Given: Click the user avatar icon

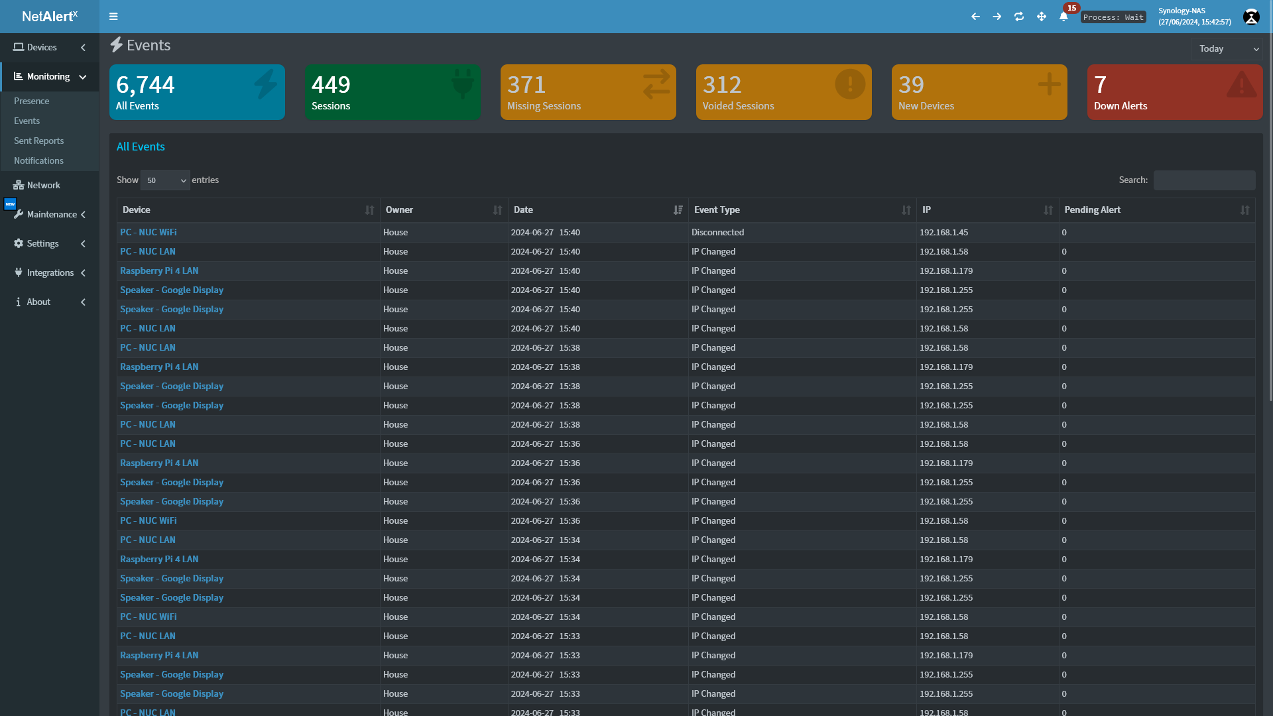Looking at the screenshot, I should click(1251, 17).
